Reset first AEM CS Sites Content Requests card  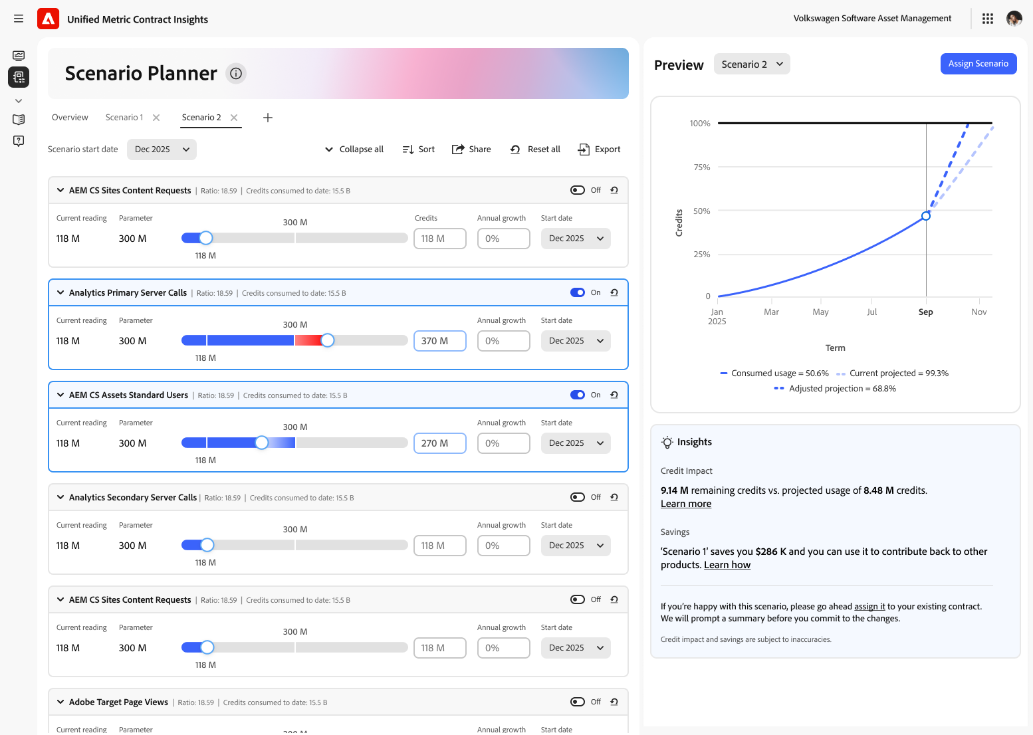[614, 190]
